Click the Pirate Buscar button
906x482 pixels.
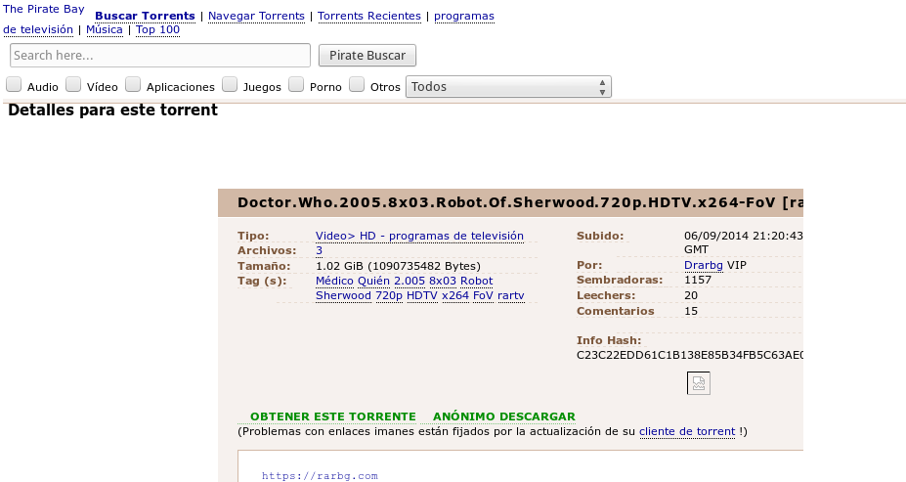(367, 56)
